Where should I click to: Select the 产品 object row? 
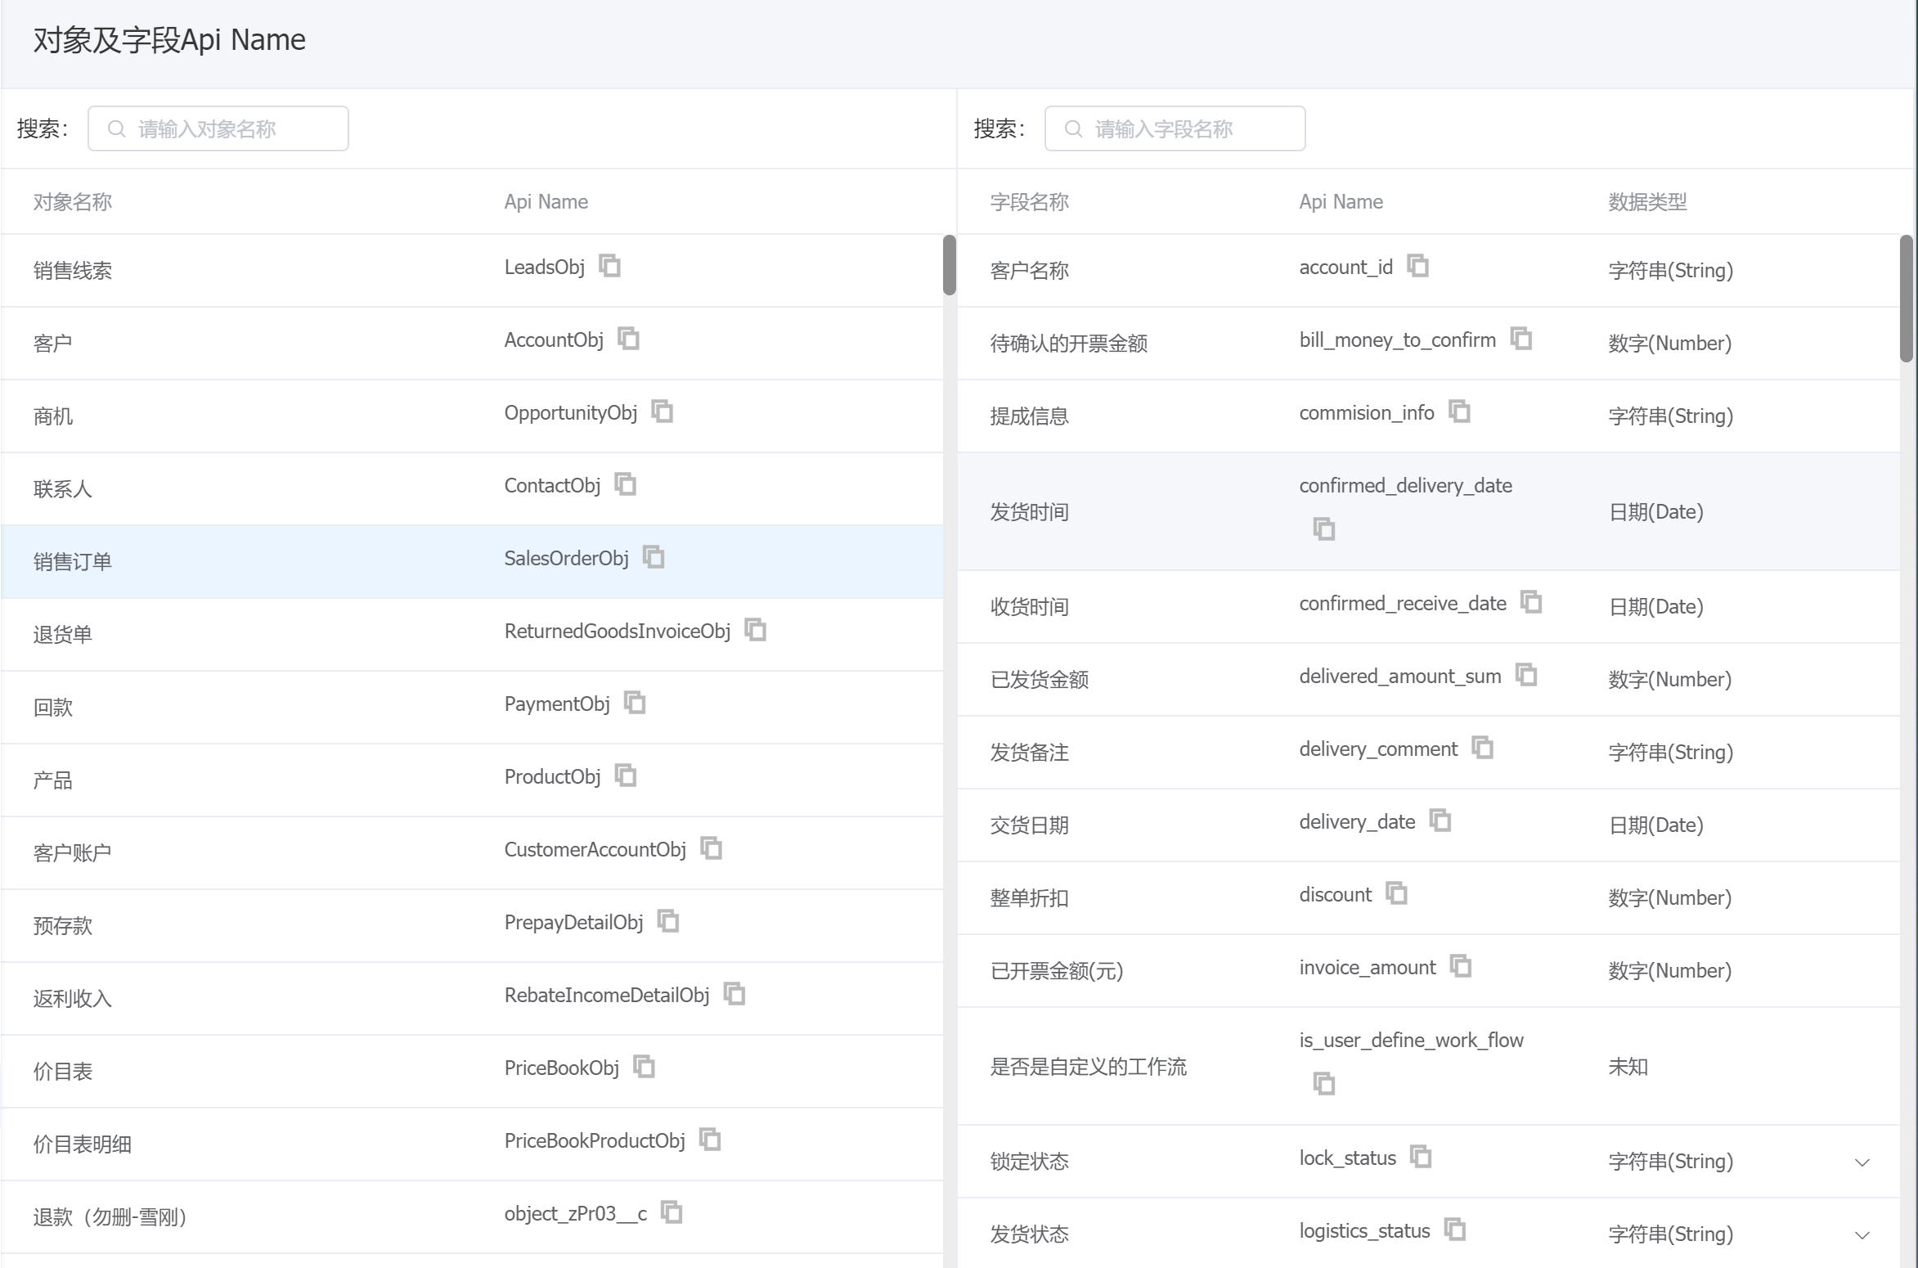click(472, 780)
